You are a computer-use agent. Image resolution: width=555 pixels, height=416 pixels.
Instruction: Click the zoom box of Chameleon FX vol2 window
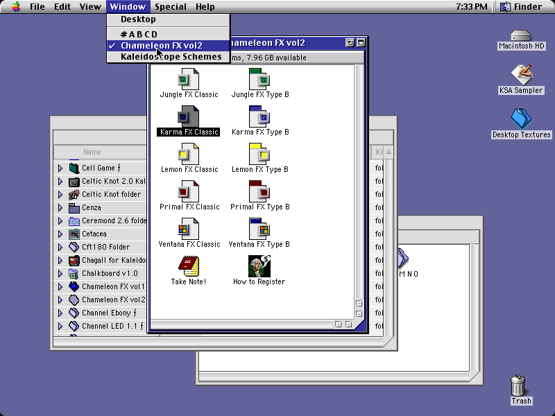pos(350,43)
